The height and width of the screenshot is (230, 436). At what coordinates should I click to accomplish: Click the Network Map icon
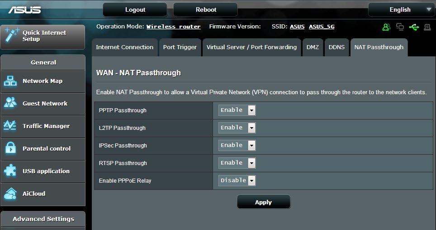click(x=10, y=81)
